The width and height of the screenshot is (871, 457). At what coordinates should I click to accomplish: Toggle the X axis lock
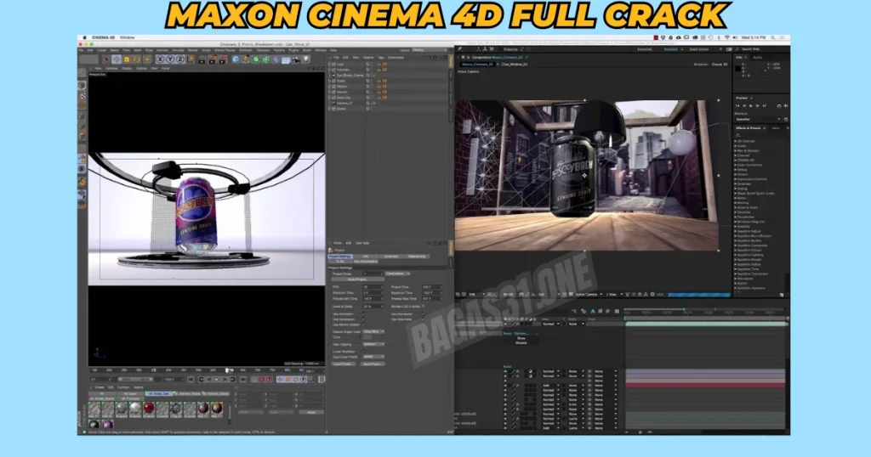click(161, 59)
